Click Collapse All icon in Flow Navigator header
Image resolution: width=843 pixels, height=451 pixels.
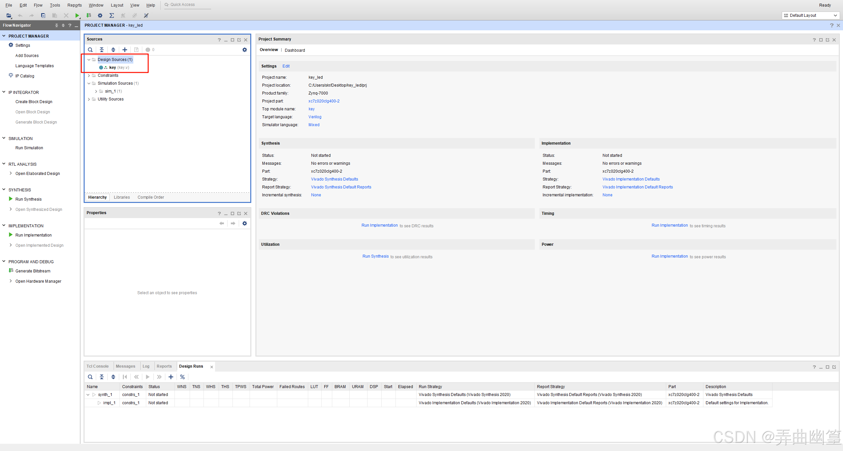57,25
